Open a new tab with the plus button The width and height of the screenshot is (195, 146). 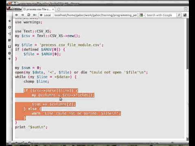[x=58, y=9]
